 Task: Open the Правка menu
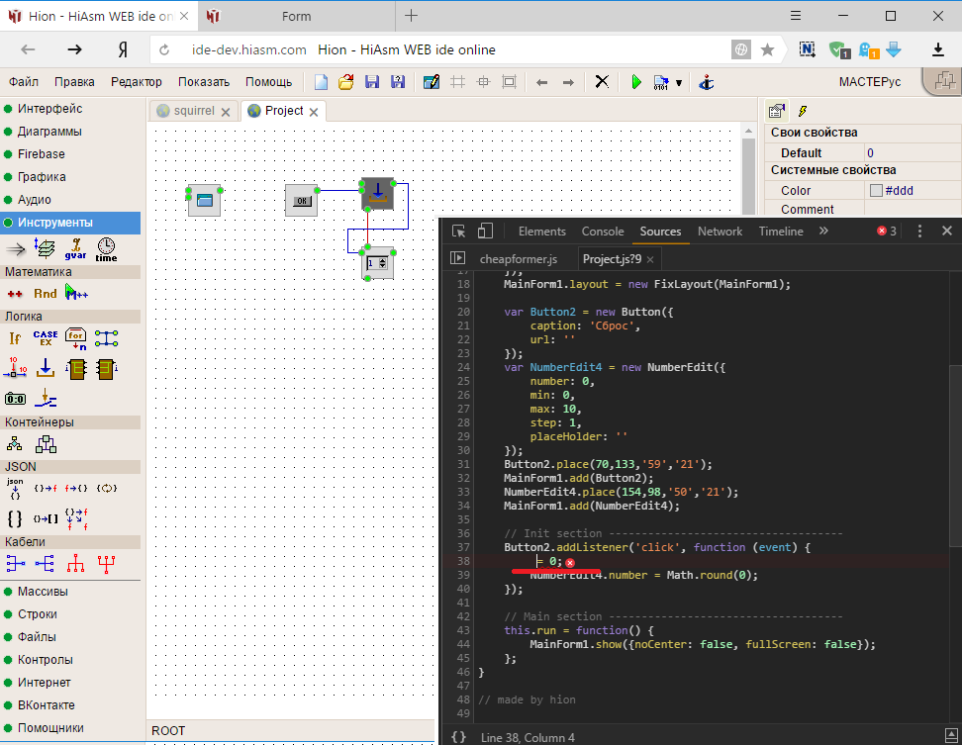pyautogui.click(x=74, y=81)
